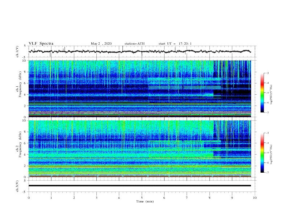
Task: Select the "VLF Spectra" title text
Action: 41,44
